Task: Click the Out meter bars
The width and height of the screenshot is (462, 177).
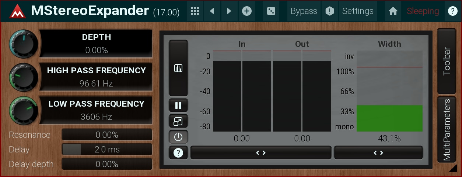Action: [302, 91]
